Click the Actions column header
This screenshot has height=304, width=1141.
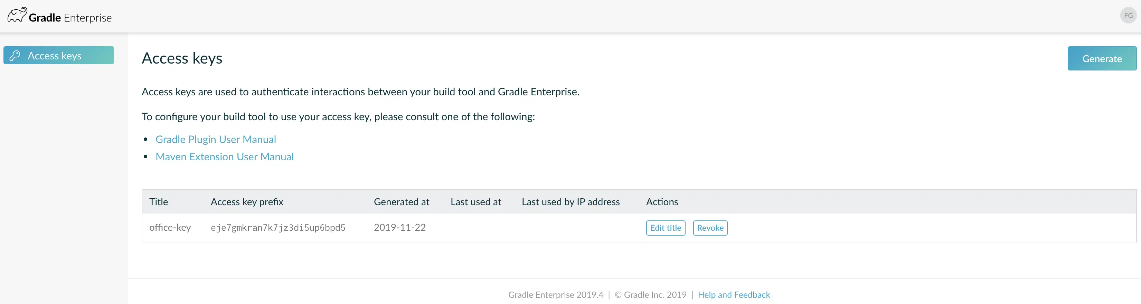pos(662,202)
